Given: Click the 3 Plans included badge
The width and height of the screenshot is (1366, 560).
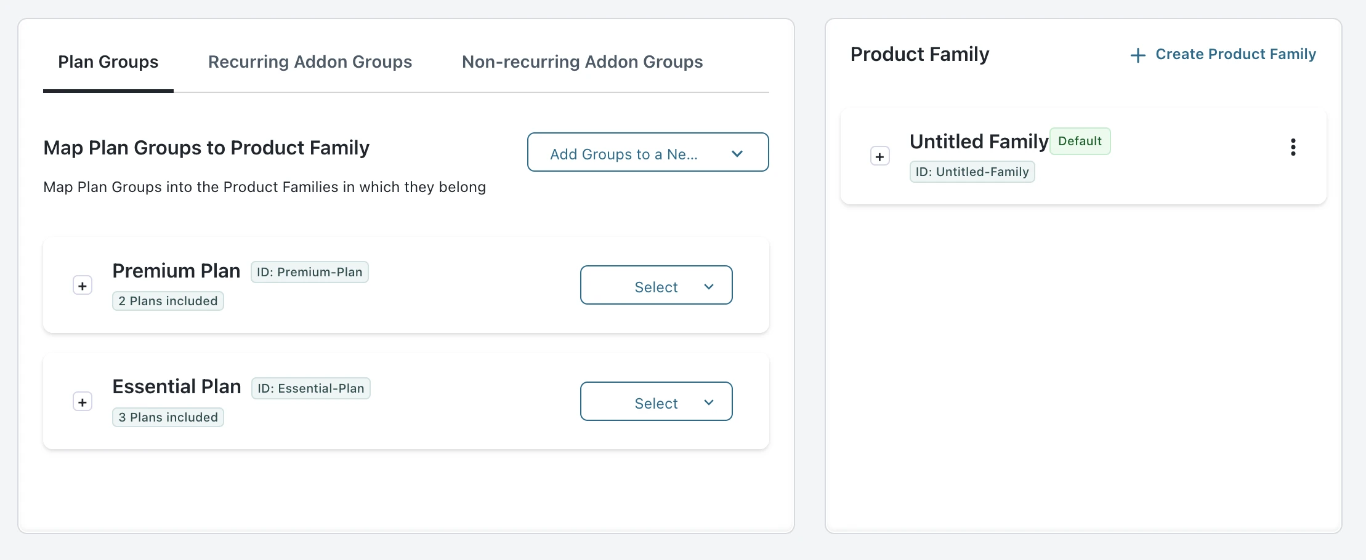Looking at the screenshot, I should 168,417.
